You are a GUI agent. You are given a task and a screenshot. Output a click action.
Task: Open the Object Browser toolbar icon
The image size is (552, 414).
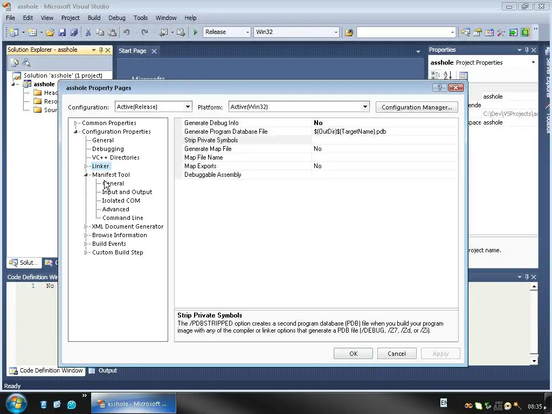tap(489, 32)
